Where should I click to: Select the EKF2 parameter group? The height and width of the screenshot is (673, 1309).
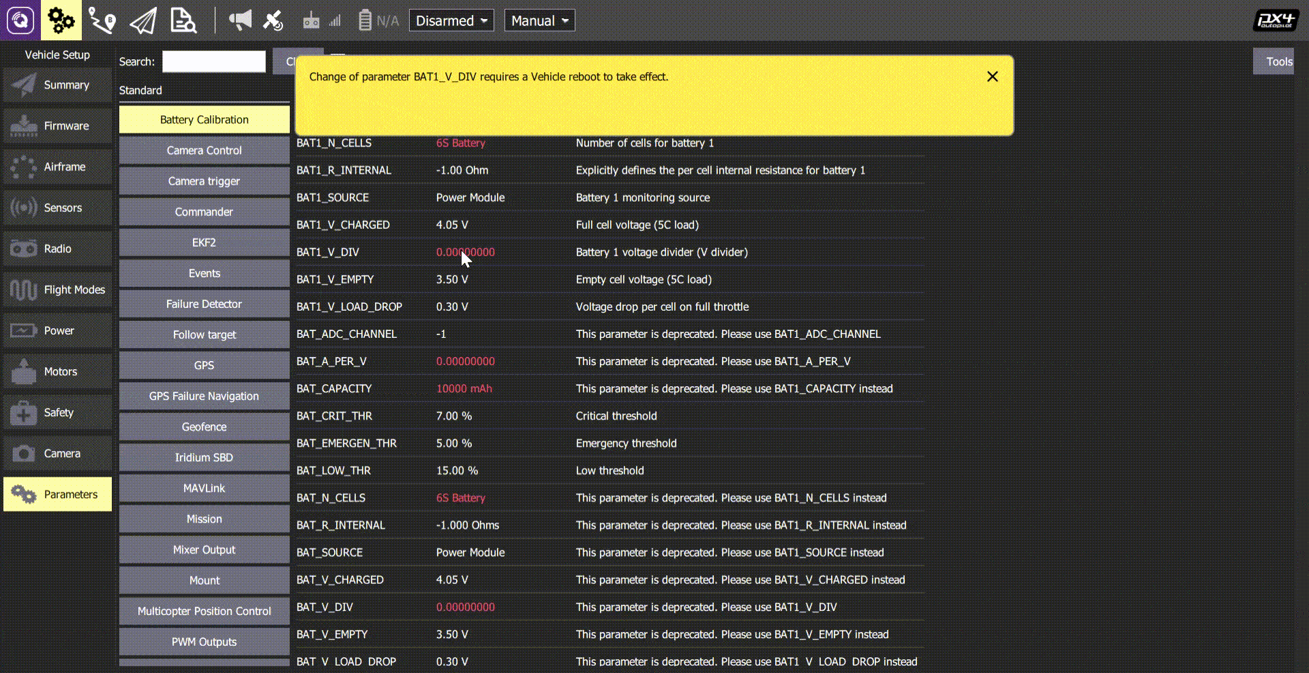click(x=204, y=242)
